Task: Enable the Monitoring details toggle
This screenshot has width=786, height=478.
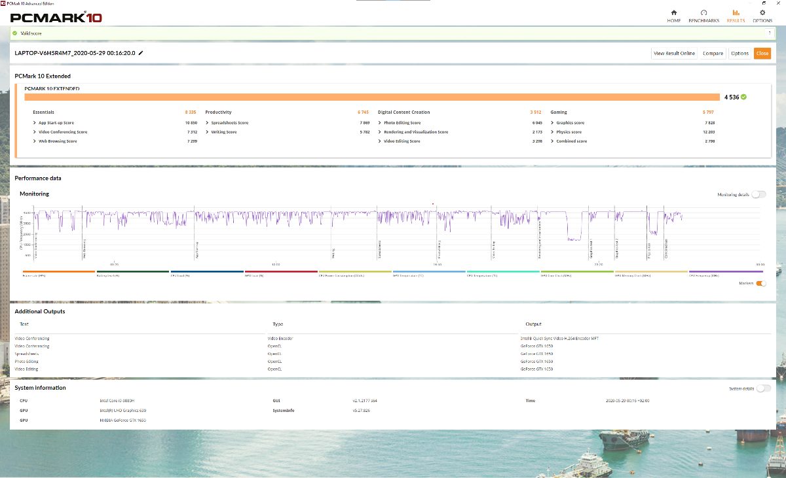Action: (758, 194)
